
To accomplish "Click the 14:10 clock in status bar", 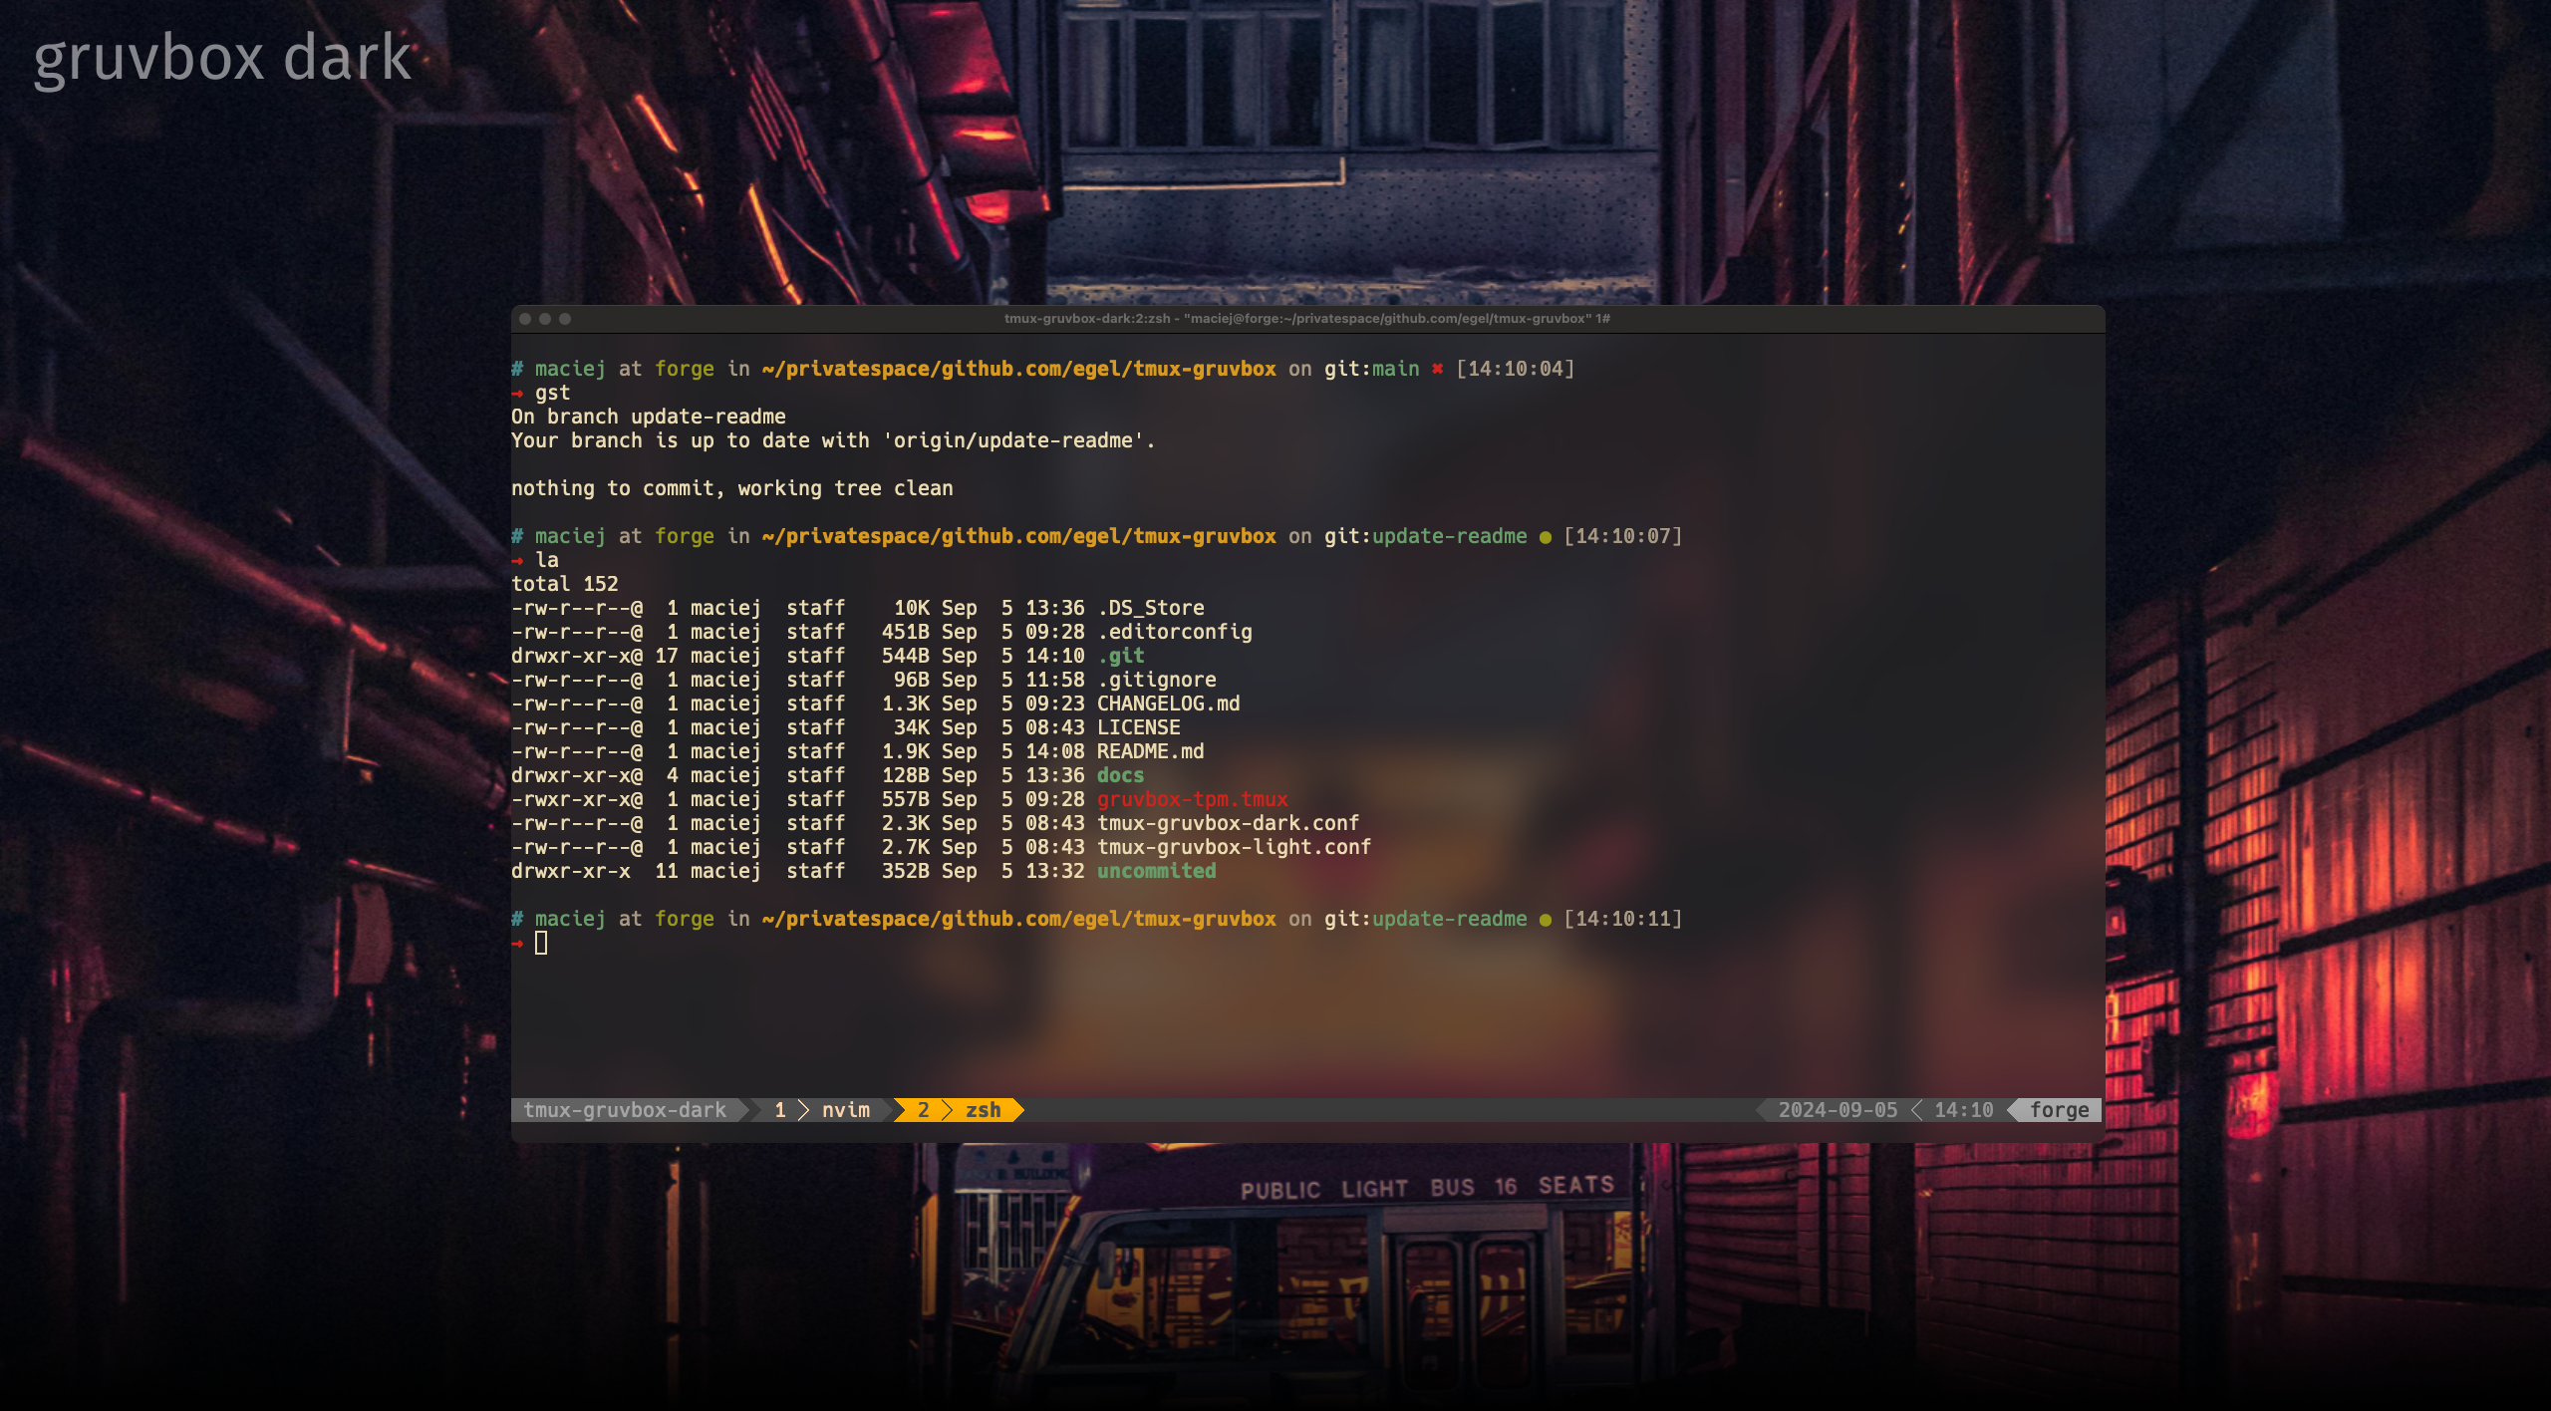I will [x=1963, y=1110].
